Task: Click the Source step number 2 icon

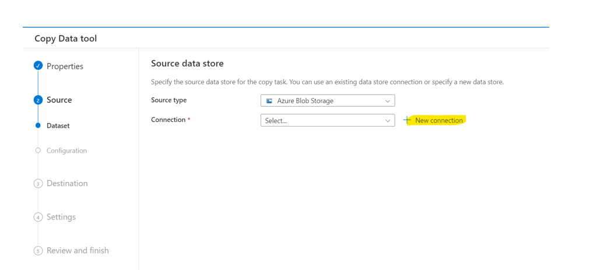Action: (38, 100)
